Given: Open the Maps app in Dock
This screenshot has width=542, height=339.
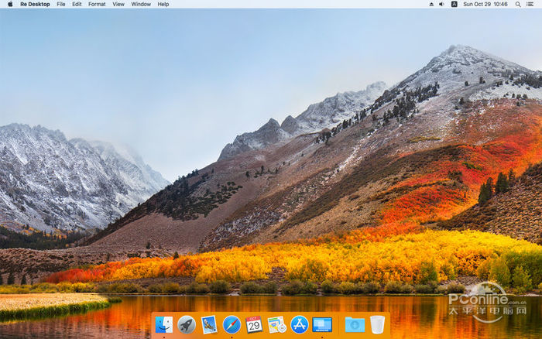Looking at the screenshot, I should pyautogui.click(x=276, y=324).
